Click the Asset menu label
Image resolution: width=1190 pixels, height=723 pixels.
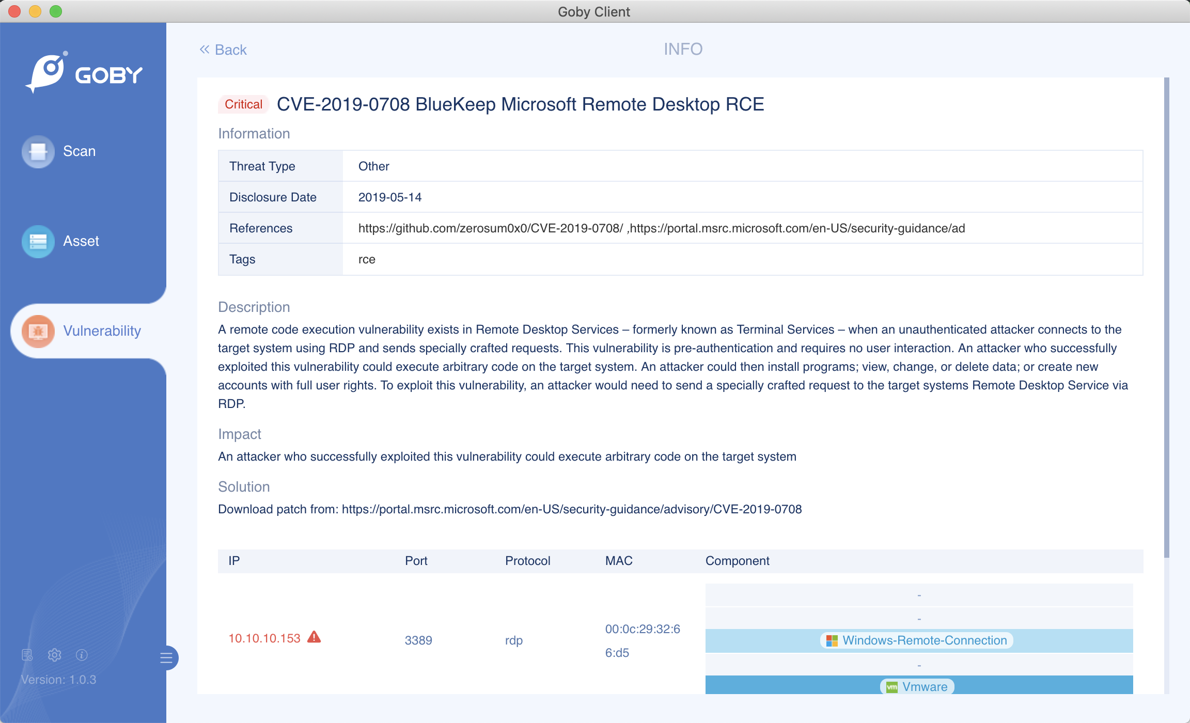pyautogui.click(x=81, y=241)
